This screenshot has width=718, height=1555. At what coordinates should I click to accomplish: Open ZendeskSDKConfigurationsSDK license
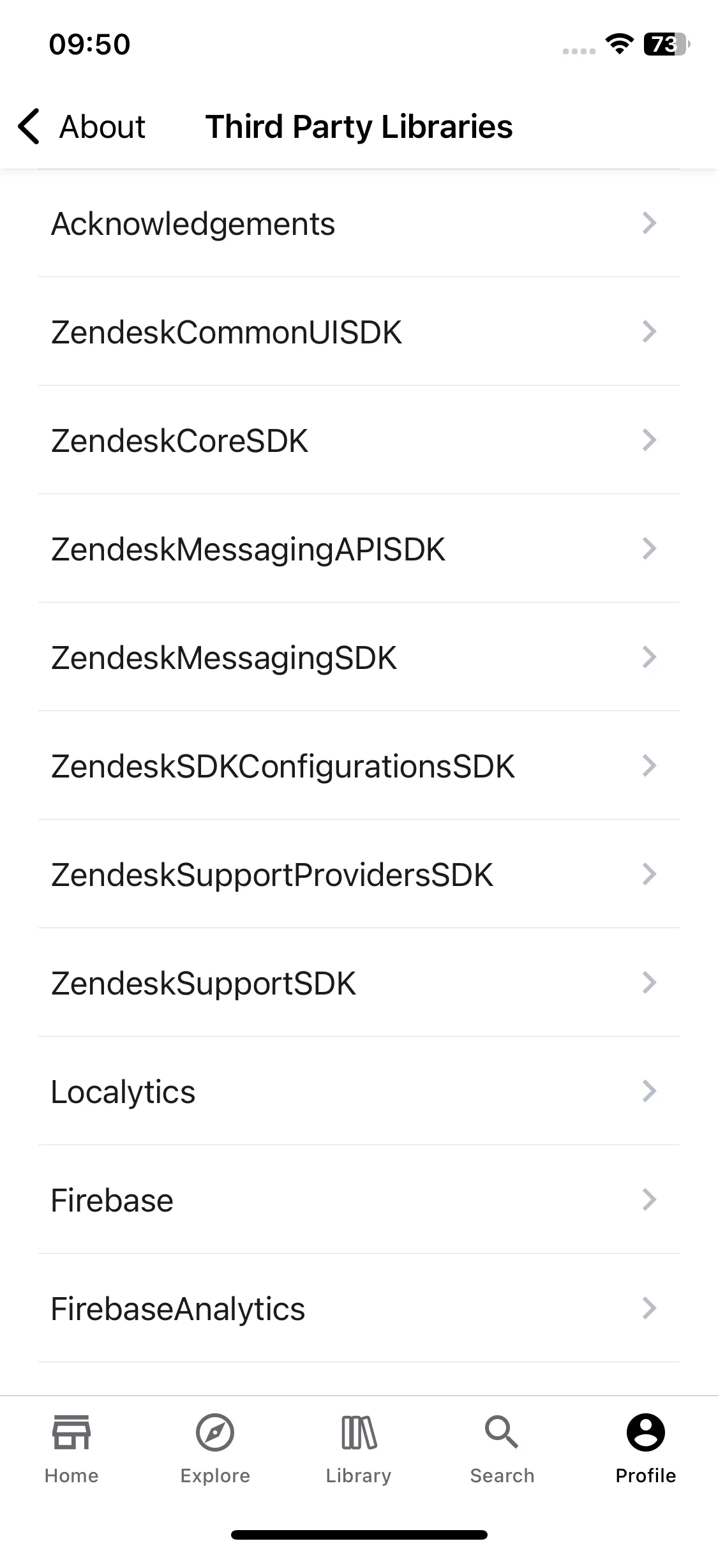click(359, 765)
